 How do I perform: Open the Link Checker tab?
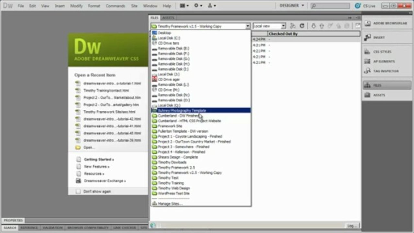tap(125, 228)
